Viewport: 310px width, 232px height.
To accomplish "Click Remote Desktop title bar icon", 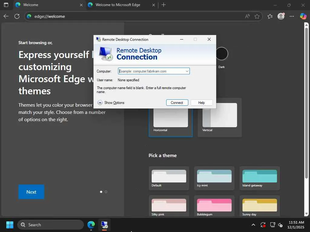I will coord(98,40).
